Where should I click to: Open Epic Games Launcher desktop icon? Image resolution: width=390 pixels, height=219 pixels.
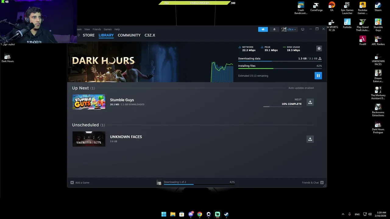tap(347, 8)
